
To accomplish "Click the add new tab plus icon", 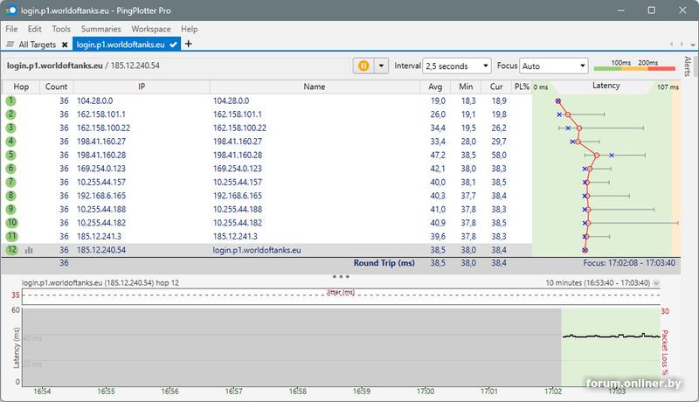I will click(189, 44).
